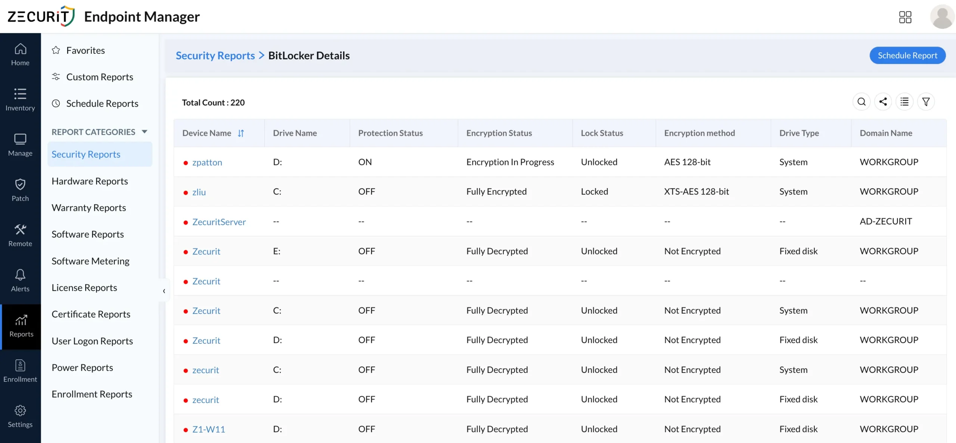
Task: Open Settings gear in sidebar
Action: click(x=20, y=417)
